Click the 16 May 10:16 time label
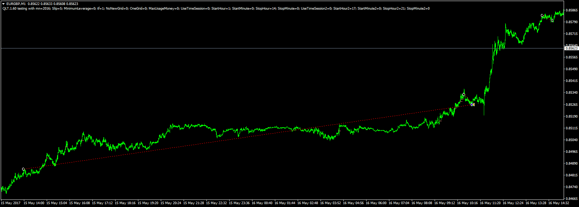The width and height of the screenshot is (579, 207). coord(467,203)
